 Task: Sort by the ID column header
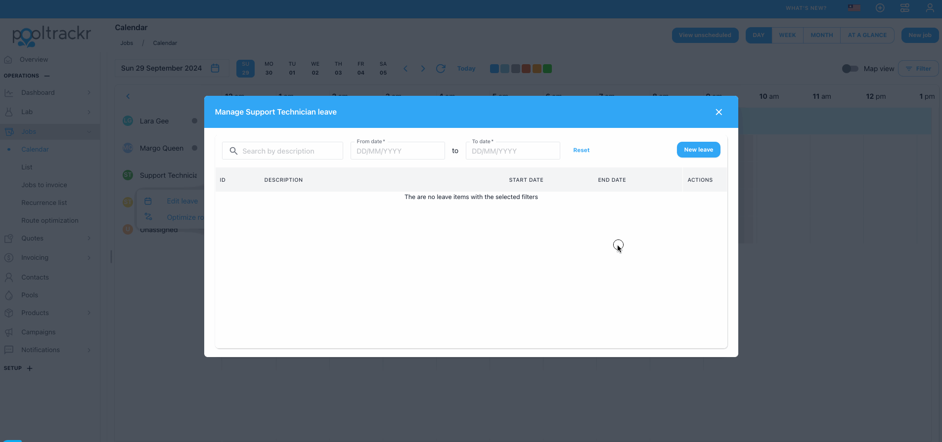pyautogui.click(x=223, y=180)
